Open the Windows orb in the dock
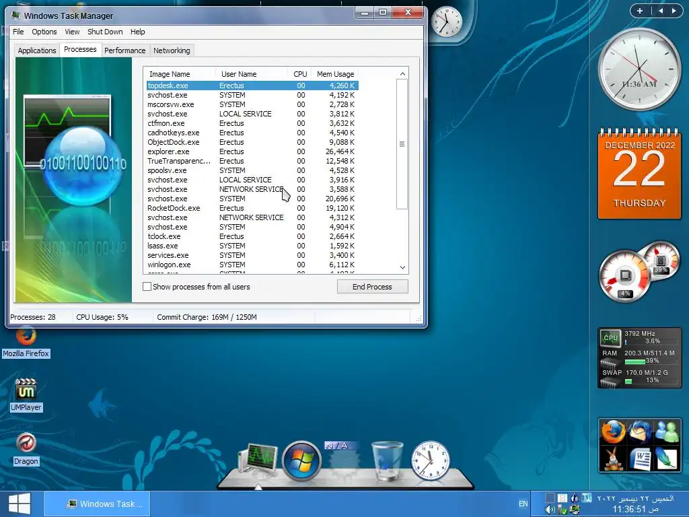This screenshot has width=689, height=517. (x=301, y=460)
